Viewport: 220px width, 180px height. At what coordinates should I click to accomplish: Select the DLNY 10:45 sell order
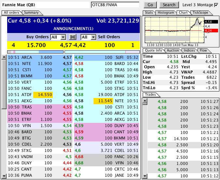tap(107, 126)
